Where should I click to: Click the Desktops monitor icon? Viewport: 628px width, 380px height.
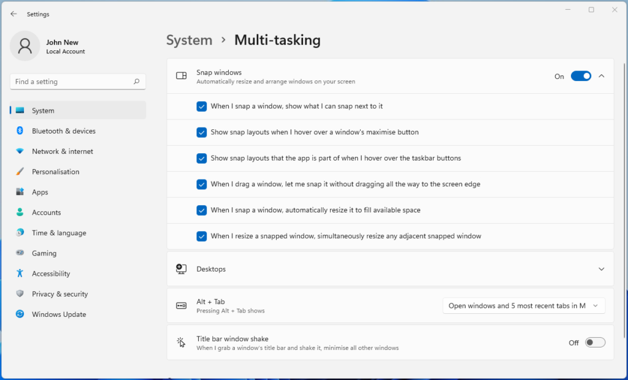coord(181,268)
